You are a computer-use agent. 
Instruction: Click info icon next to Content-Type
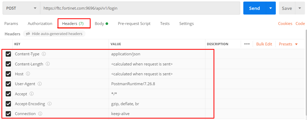(44, 54)
